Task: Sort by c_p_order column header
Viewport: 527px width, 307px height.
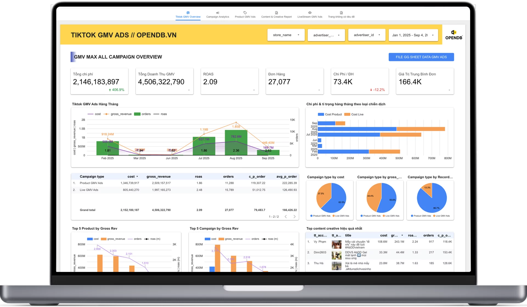Action: (x=257, y=177)
